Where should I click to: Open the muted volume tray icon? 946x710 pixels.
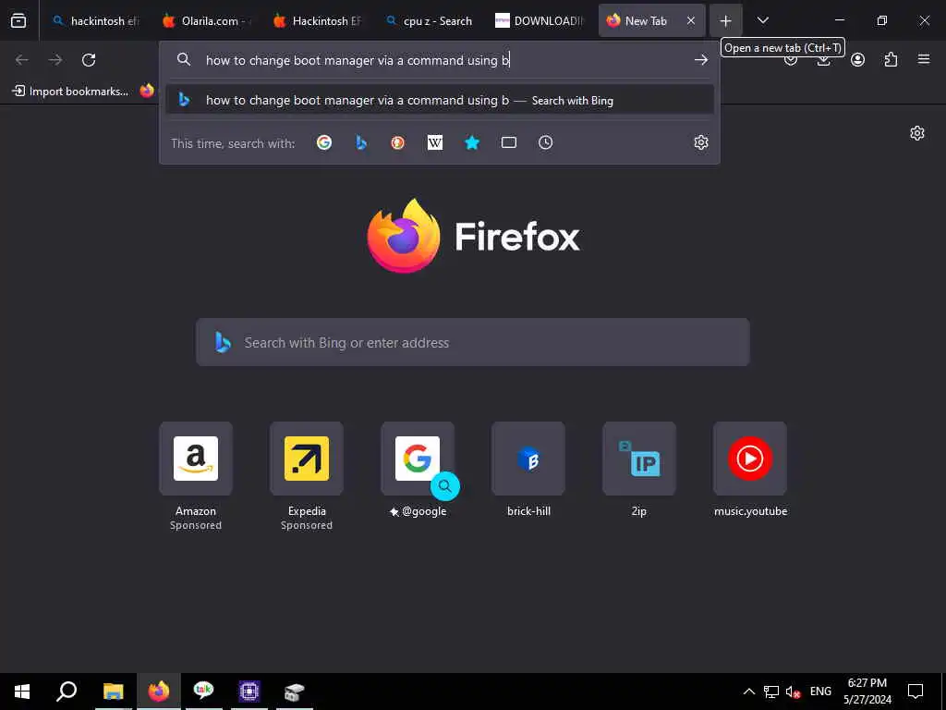point(793,692)
